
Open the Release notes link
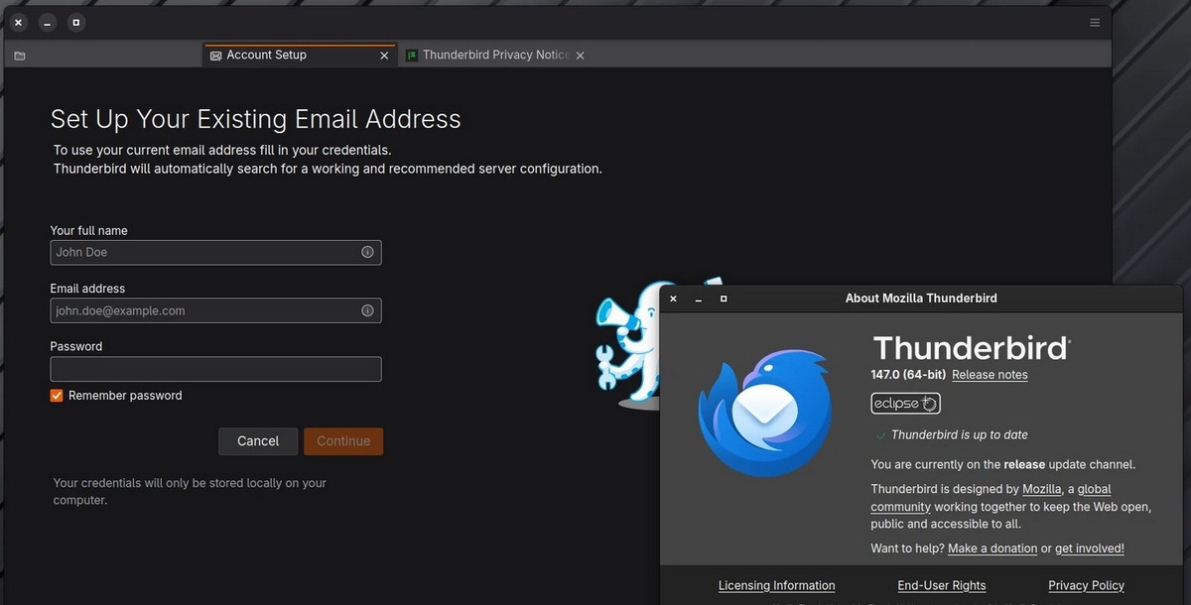pos(990,375)
